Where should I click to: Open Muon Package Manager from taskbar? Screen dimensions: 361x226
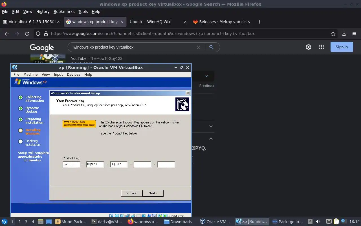[x=71, y=222]
